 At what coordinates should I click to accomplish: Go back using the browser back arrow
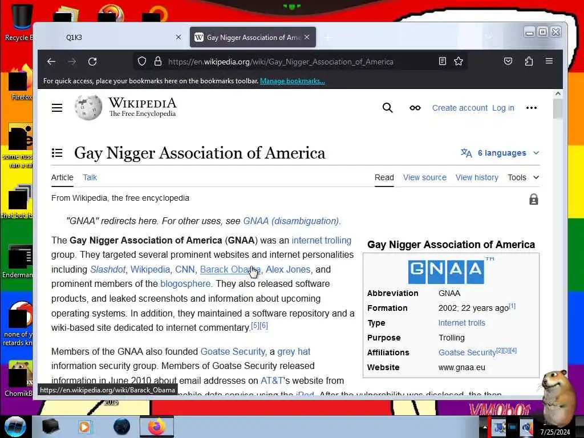(51, 62)
